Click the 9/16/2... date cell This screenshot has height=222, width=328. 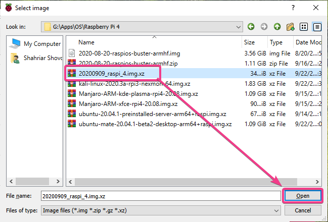point(308,63)
